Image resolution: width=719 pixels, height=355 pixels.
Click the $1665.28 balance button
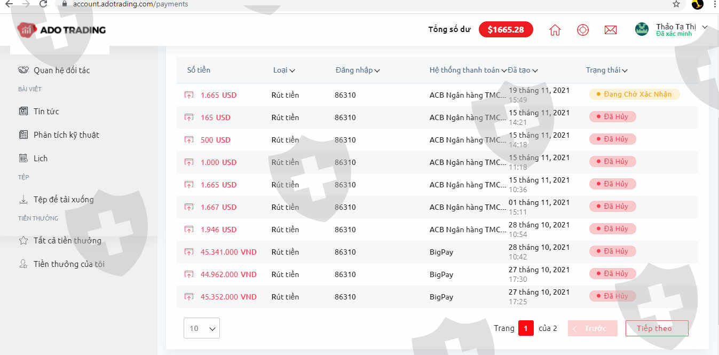pyautogui.click(x=505, y=30)
